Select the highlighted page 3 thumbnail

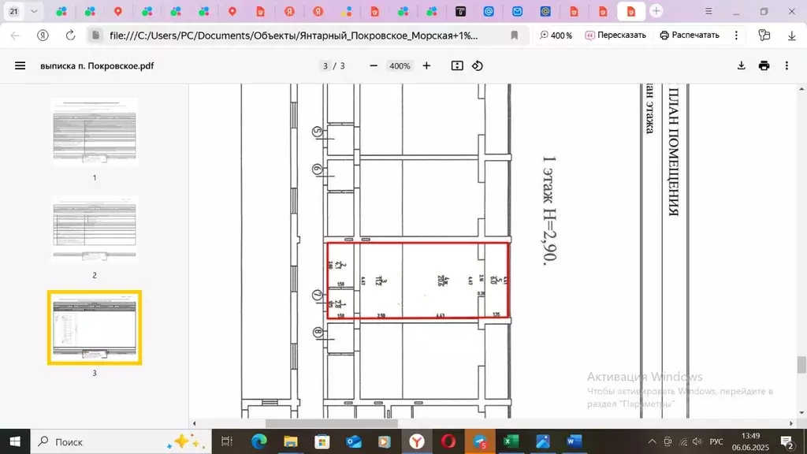[95, 328]
